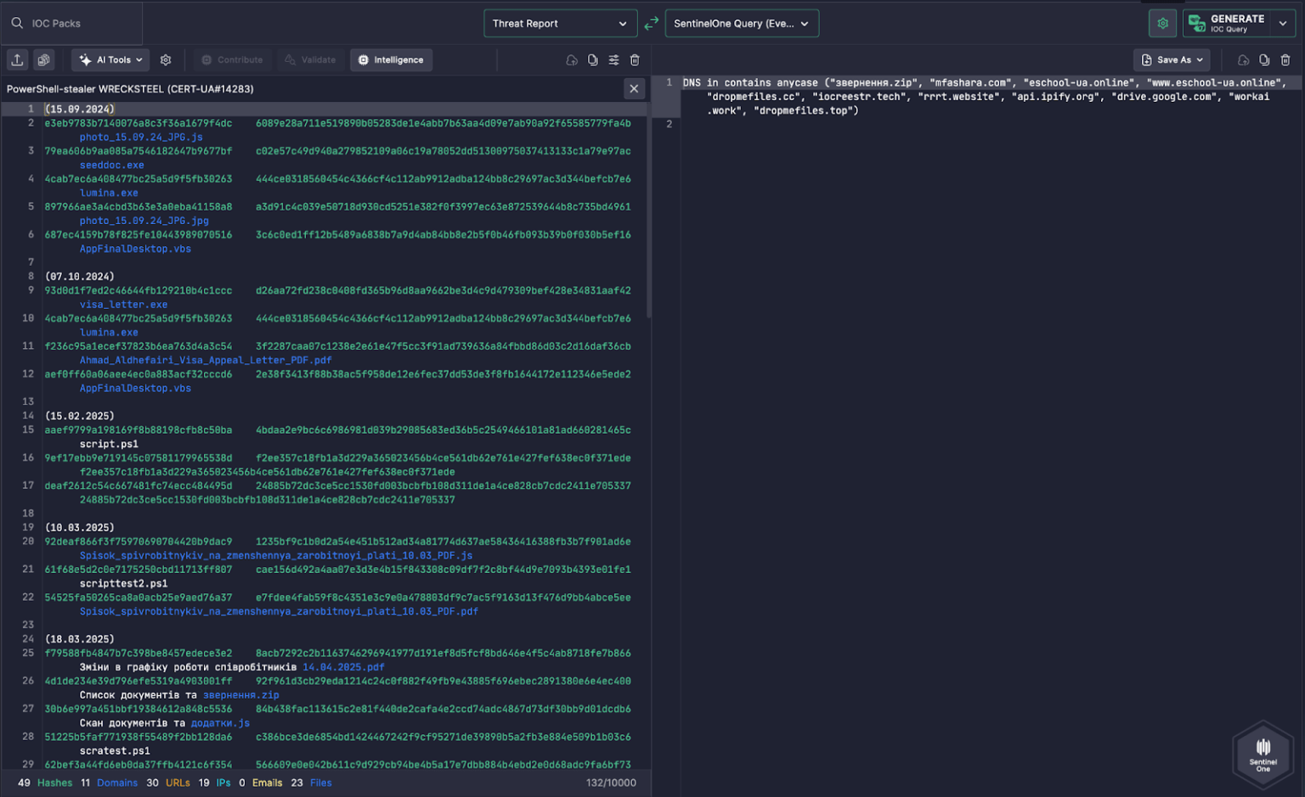Open the SentinelOne Query format dropdown
The image size is (1305, 797).
(741, 23)
